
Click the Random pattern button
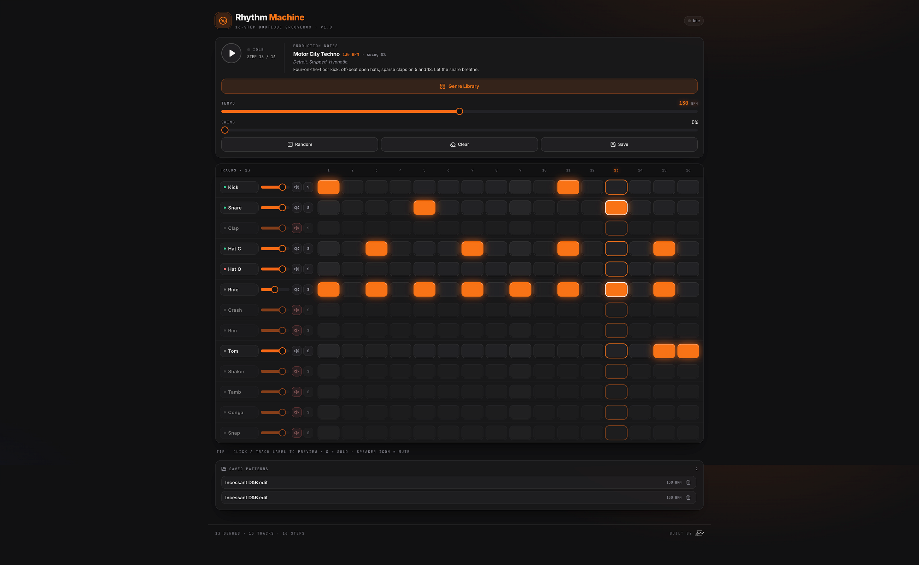(299, 144)
